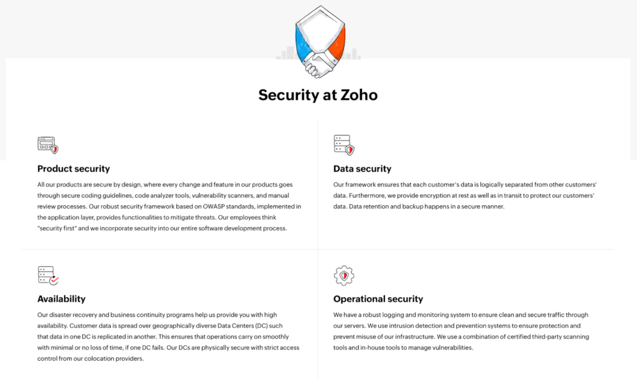Click the "Operational security" heading
The image size is (637, 385).
(x=378, y=299)
